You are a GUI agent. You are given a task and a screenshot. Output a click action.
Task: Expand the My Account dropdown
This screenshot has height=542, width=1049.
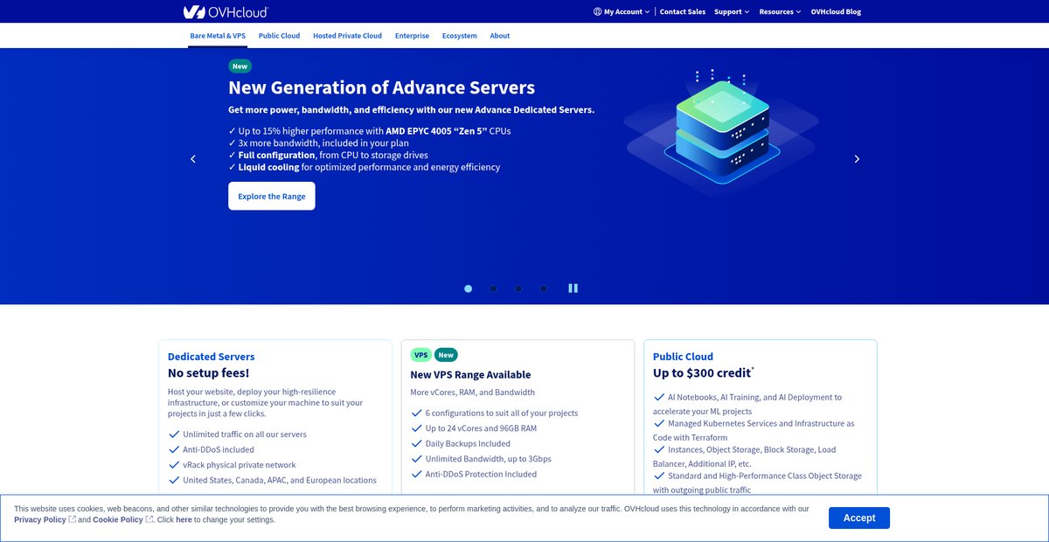click(622, 11)
